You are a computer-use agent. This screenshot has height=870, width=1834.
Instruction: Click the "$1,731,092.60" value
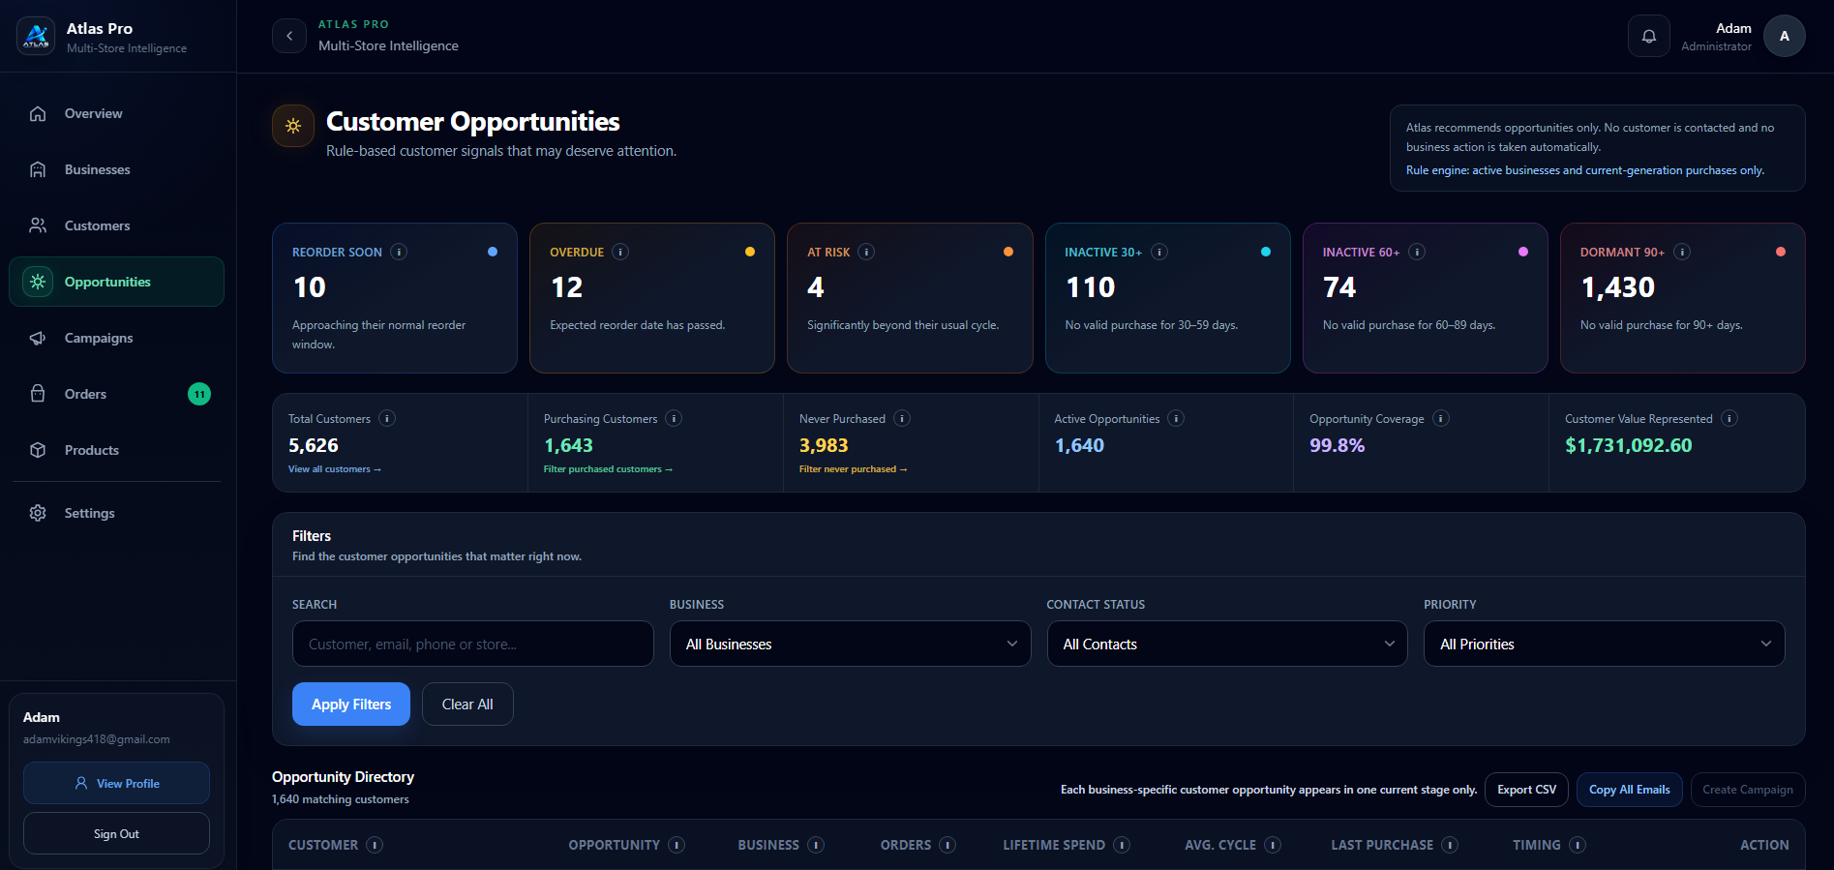1629,445
